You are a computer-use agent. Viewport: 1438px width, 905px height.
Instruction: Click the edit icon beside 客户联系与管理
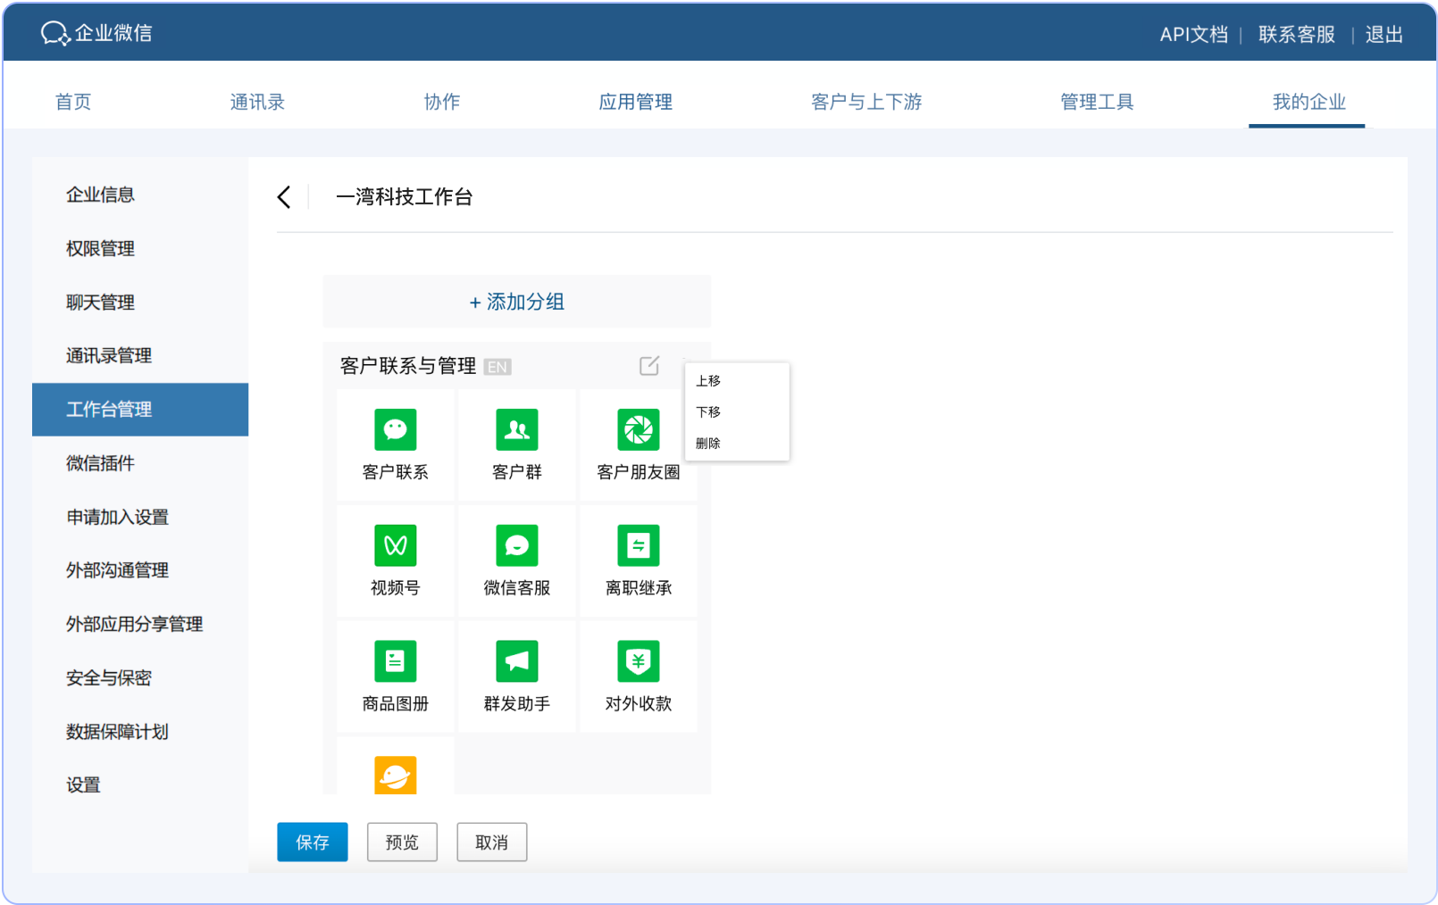[x=649, y=365]
